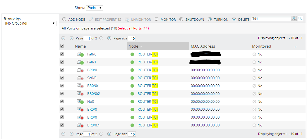Viewport: 307px width, 139px height.
Task: Click the Shutdown toolbar button
Action: [x=192, y=19]
